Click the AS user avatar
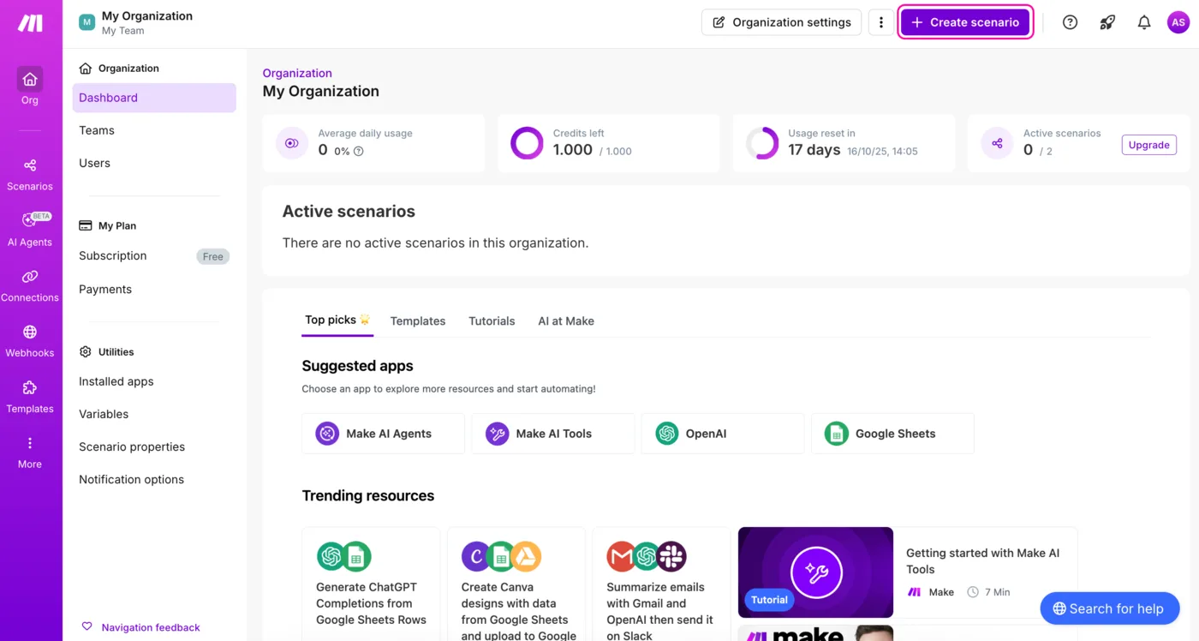Screen dimensions: 1199x641 (x=1178, y=22)
